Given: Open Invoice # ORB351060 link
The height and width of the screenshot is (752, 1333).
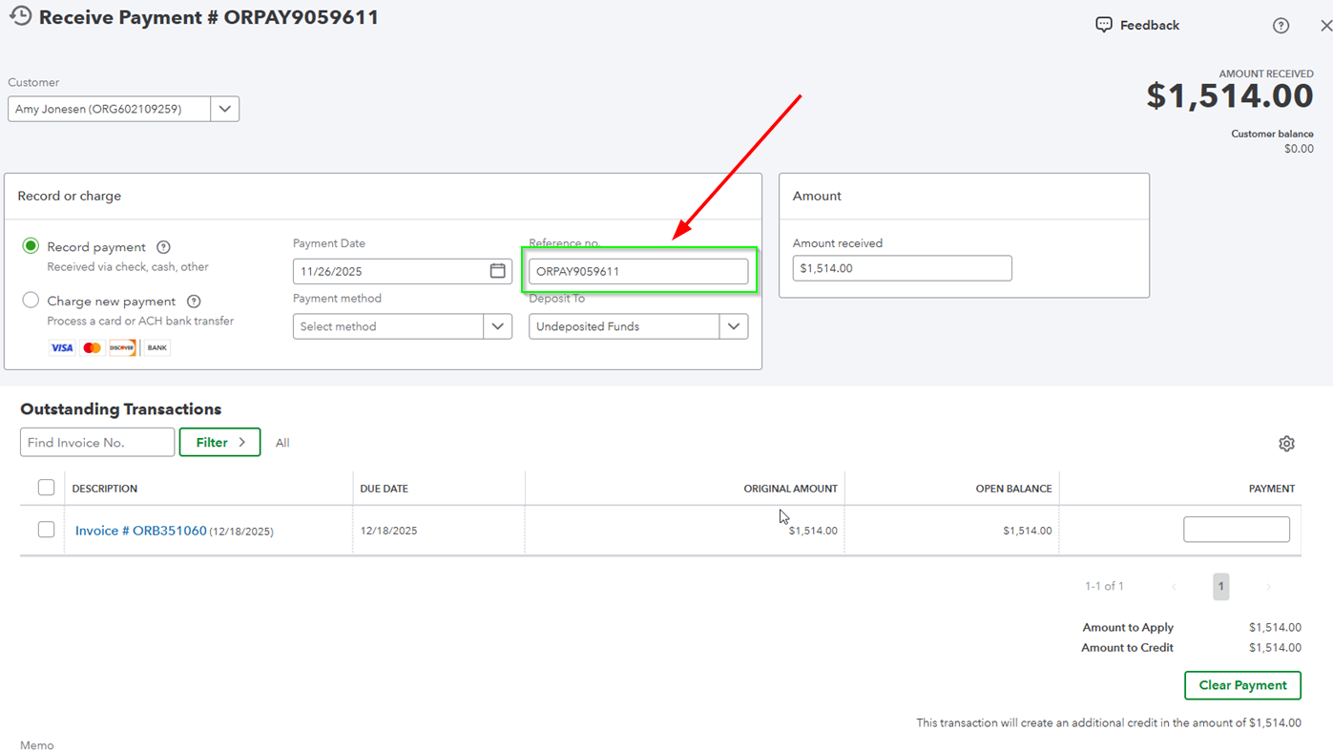Looking at the screenshot, I should tap(140, 530).
